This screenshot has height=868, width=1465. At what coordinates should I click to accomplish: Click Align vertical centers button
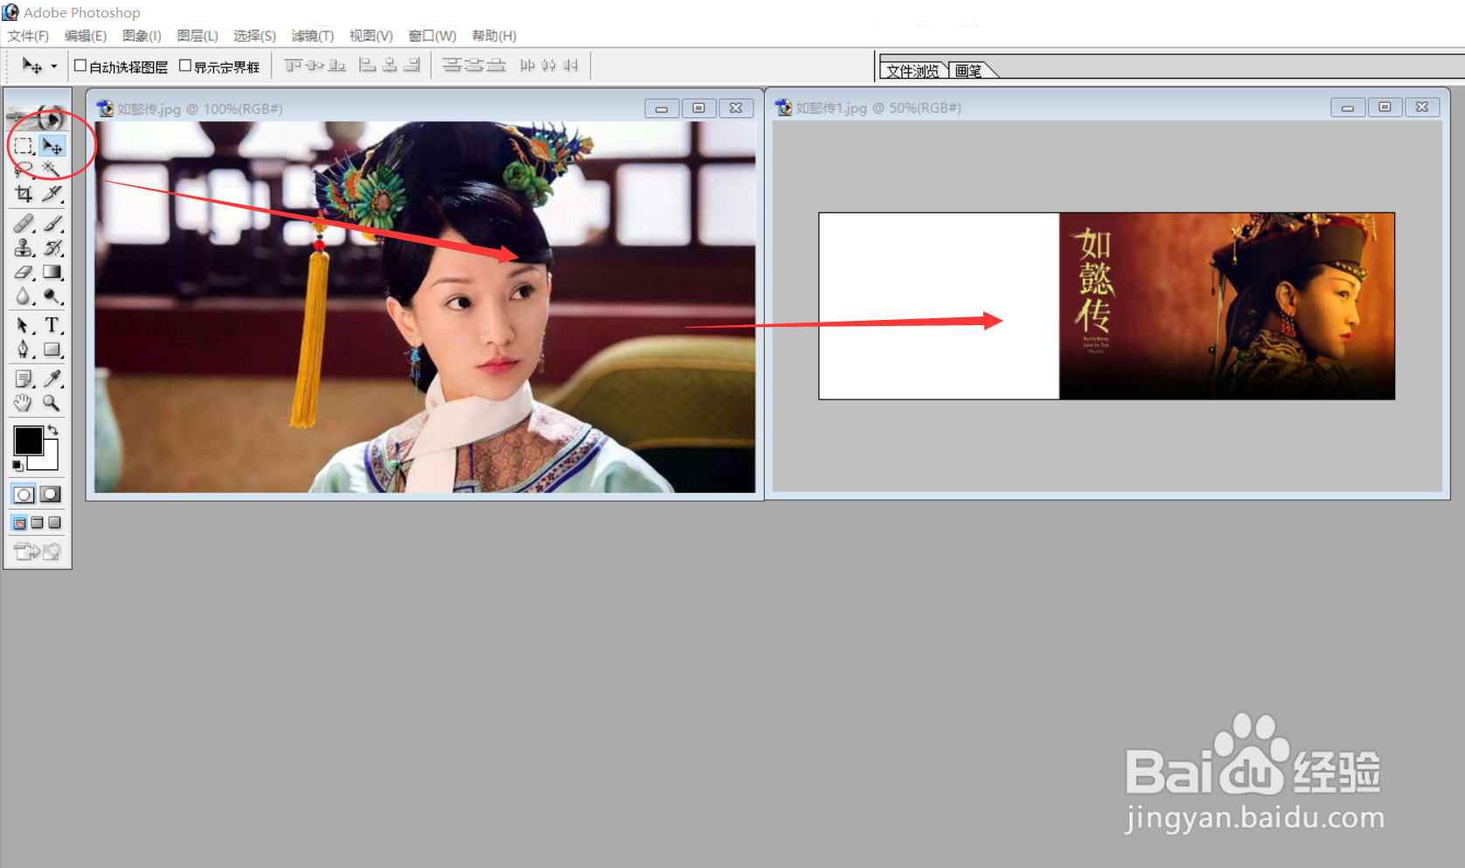click(x=316, y=66)
